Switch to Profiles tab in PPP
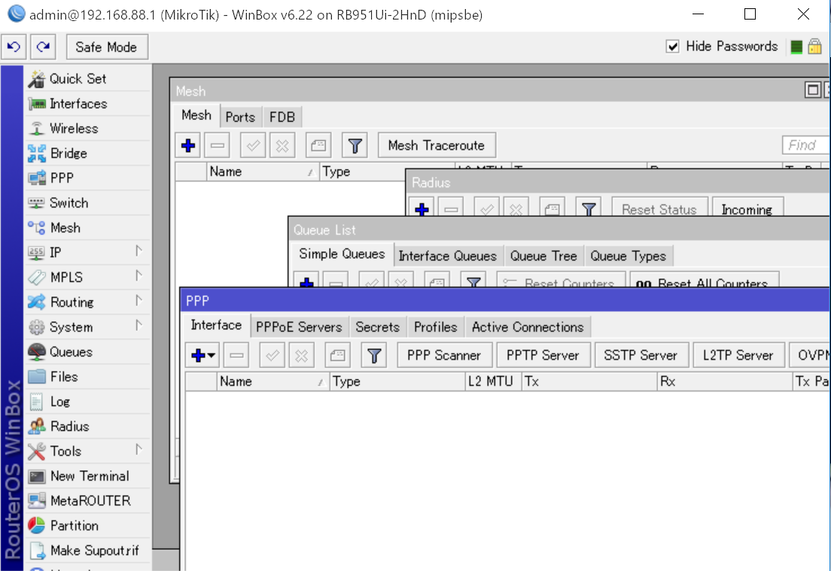This screenshot has height=571, width=831. coord(436,327)
